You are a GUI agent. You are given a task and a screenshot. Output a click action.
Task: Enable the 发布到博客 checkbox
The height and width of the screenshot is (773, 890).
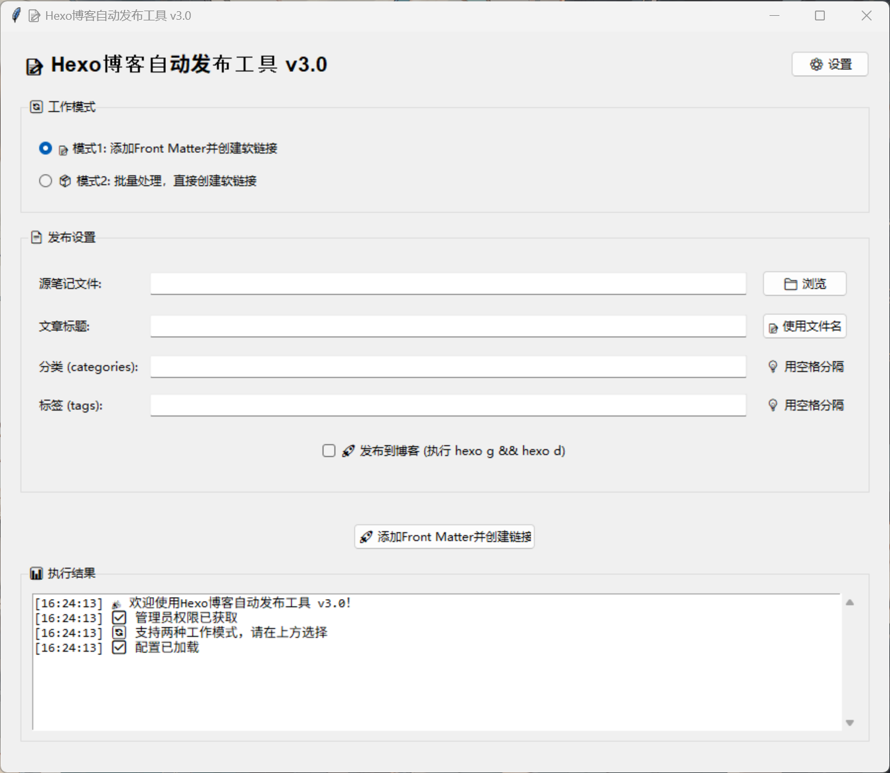329,451
